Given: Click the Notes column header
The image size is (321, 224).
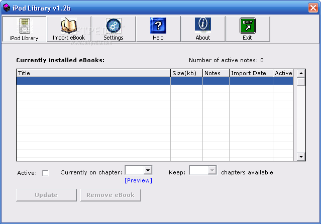Looking at the screenshot, I should (x=216, y=73).
